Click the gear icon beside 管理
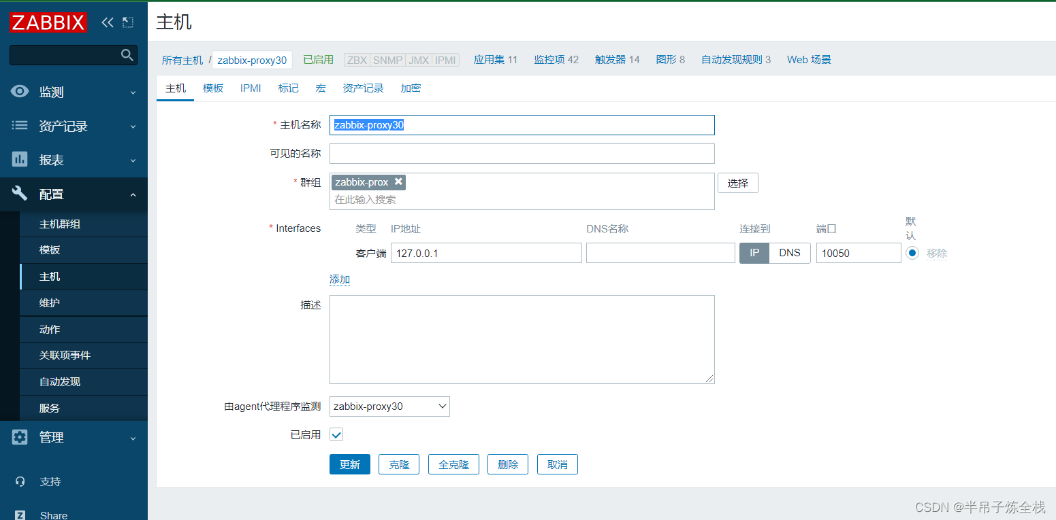Screen dimensions: 1056x520 [20, 437]
